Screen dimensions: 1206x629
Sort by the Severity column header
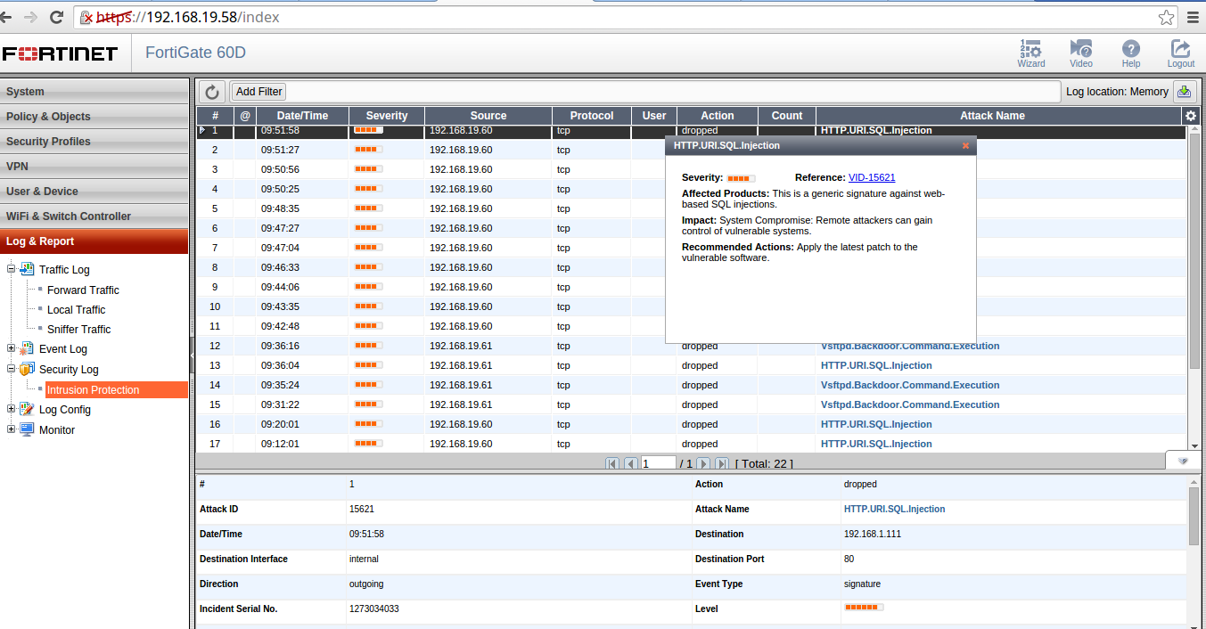386,116
